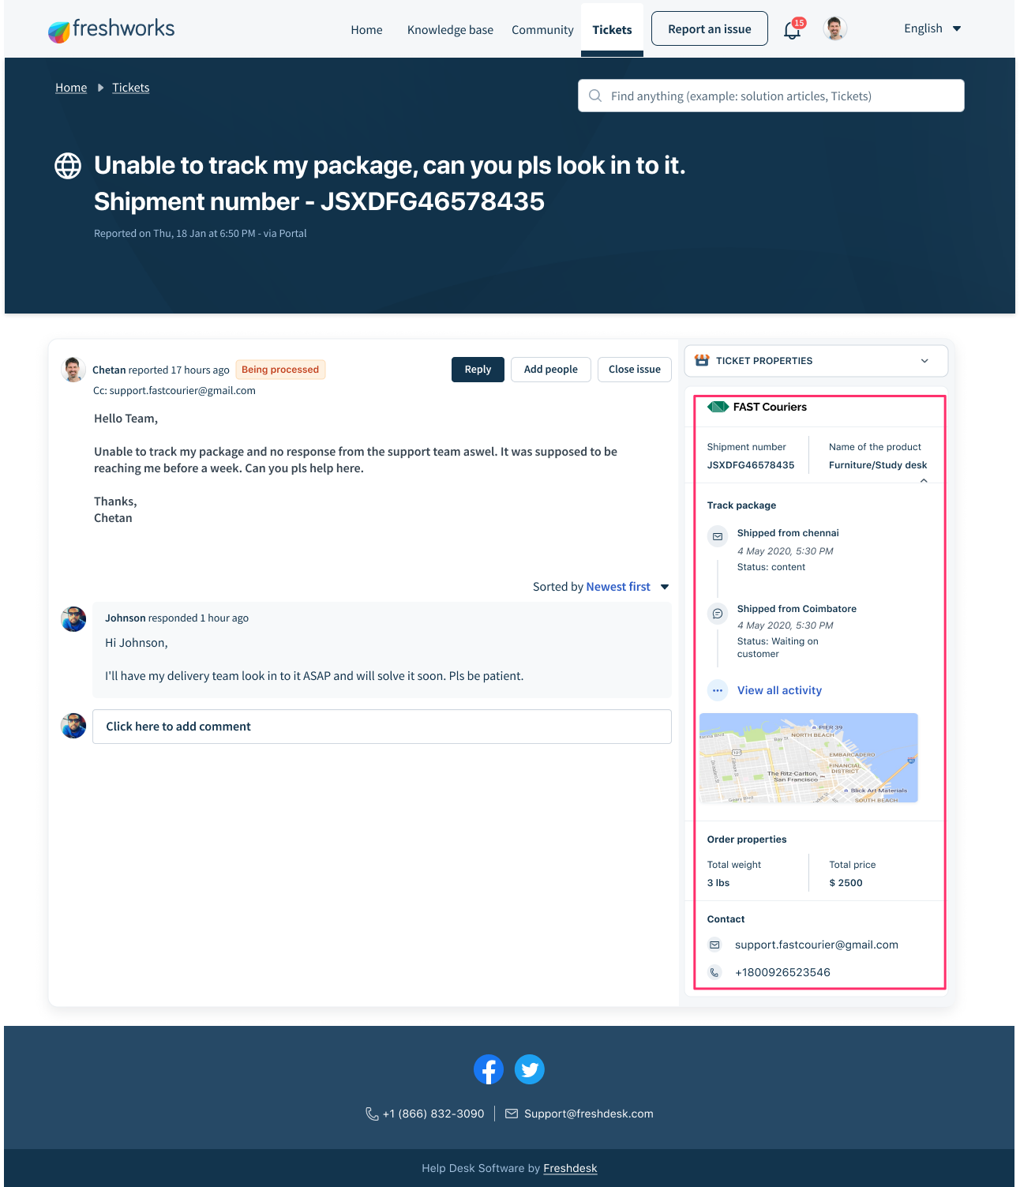
Task: Click the breadcrumb arrow separator
Action: (x=100, y=88)
